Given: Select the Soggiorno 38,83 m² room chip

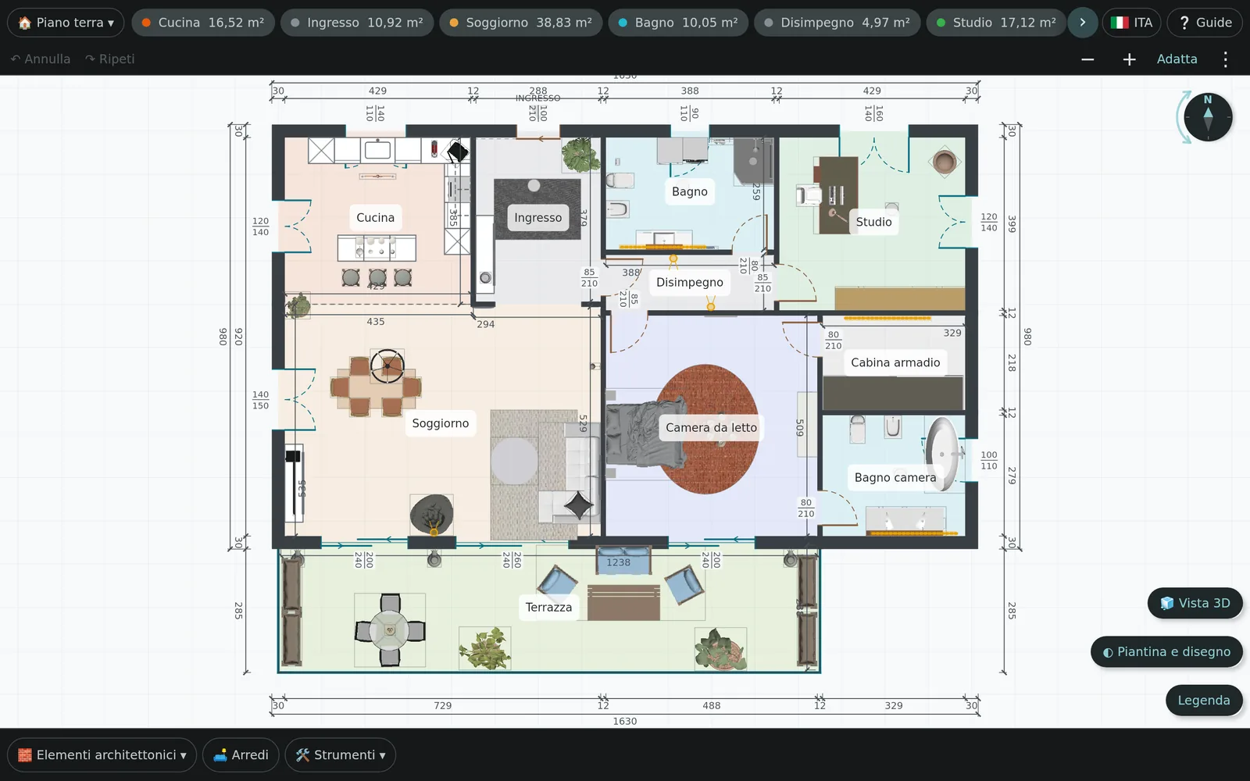Looking at the screenshot, I should 520,23.
